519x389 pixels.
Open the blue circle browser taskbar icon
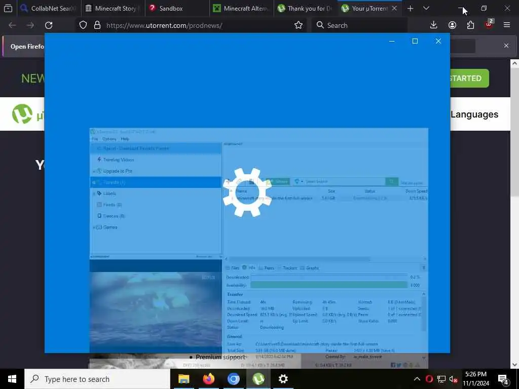pos(233,379)
